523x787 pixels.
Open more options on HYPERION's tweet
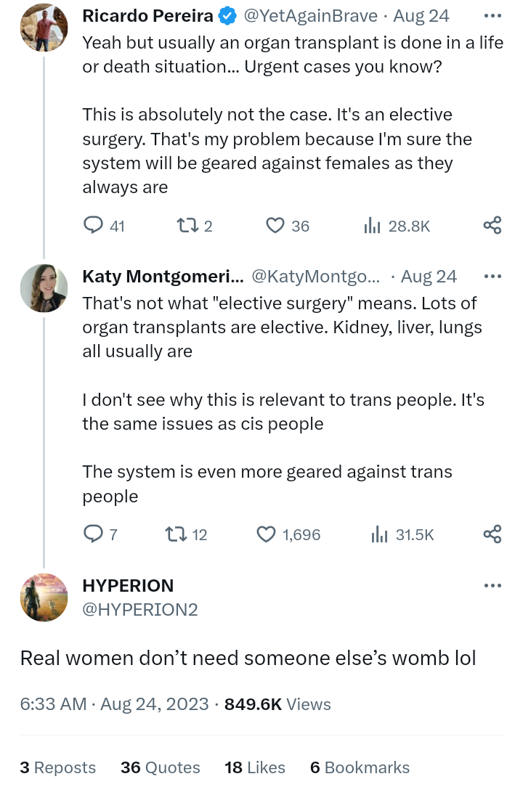492,586
